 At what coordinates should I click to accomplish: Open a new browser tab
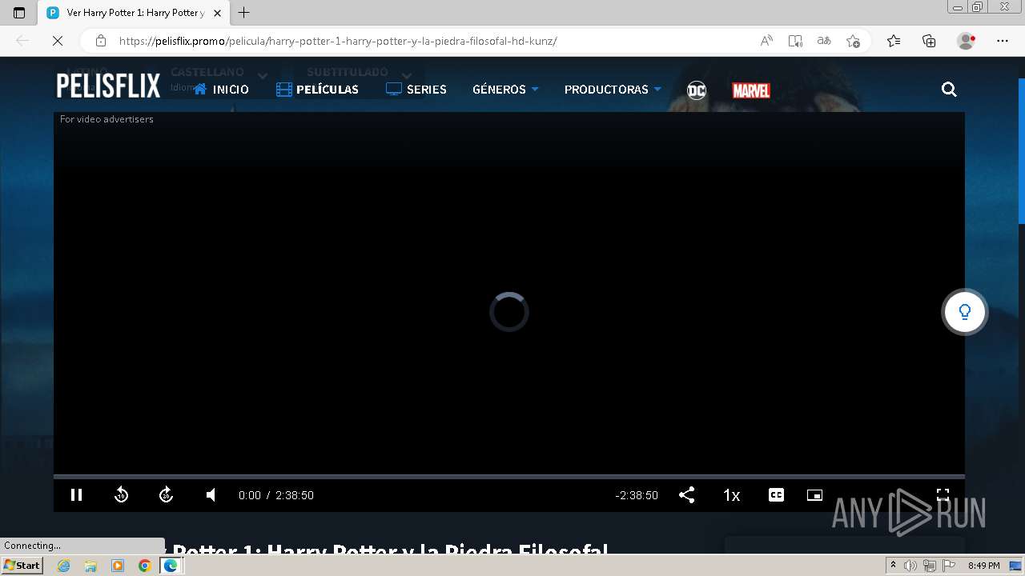coord(244,13)
